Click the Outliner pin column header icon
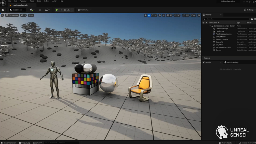This screenshot has width=256, height=144. pyautogui.click(x=207, y=23)
